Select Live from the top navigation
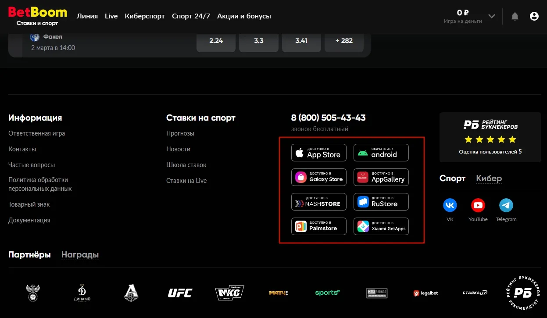547x318 pixels. coord(111,16)
